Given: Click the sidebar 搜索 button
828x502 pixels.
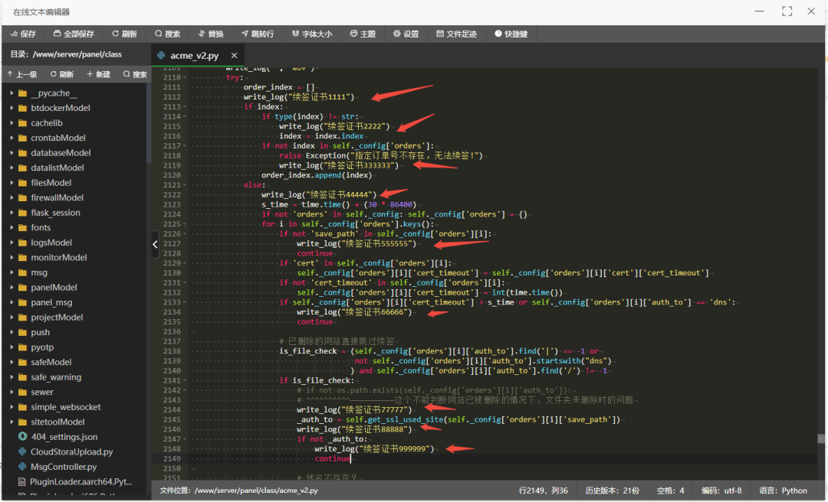Looking at the screenshot, I should pyautogui.click(x=135, y=74).
